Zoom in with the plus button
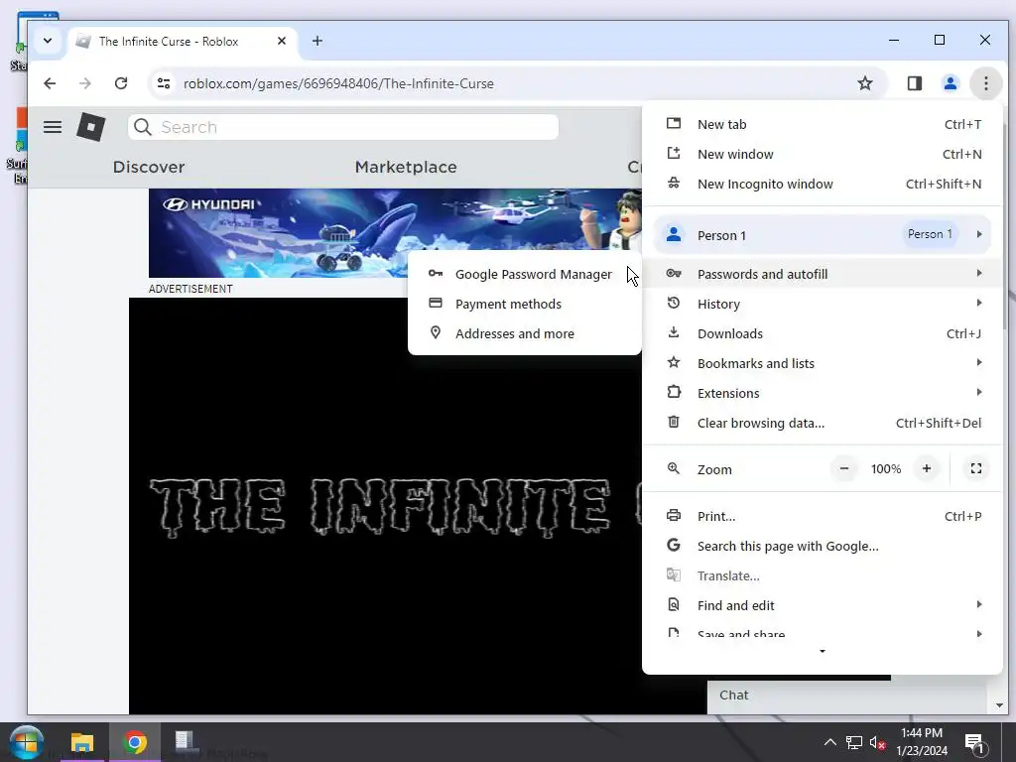1016x762 pixels. pos(927,468)
